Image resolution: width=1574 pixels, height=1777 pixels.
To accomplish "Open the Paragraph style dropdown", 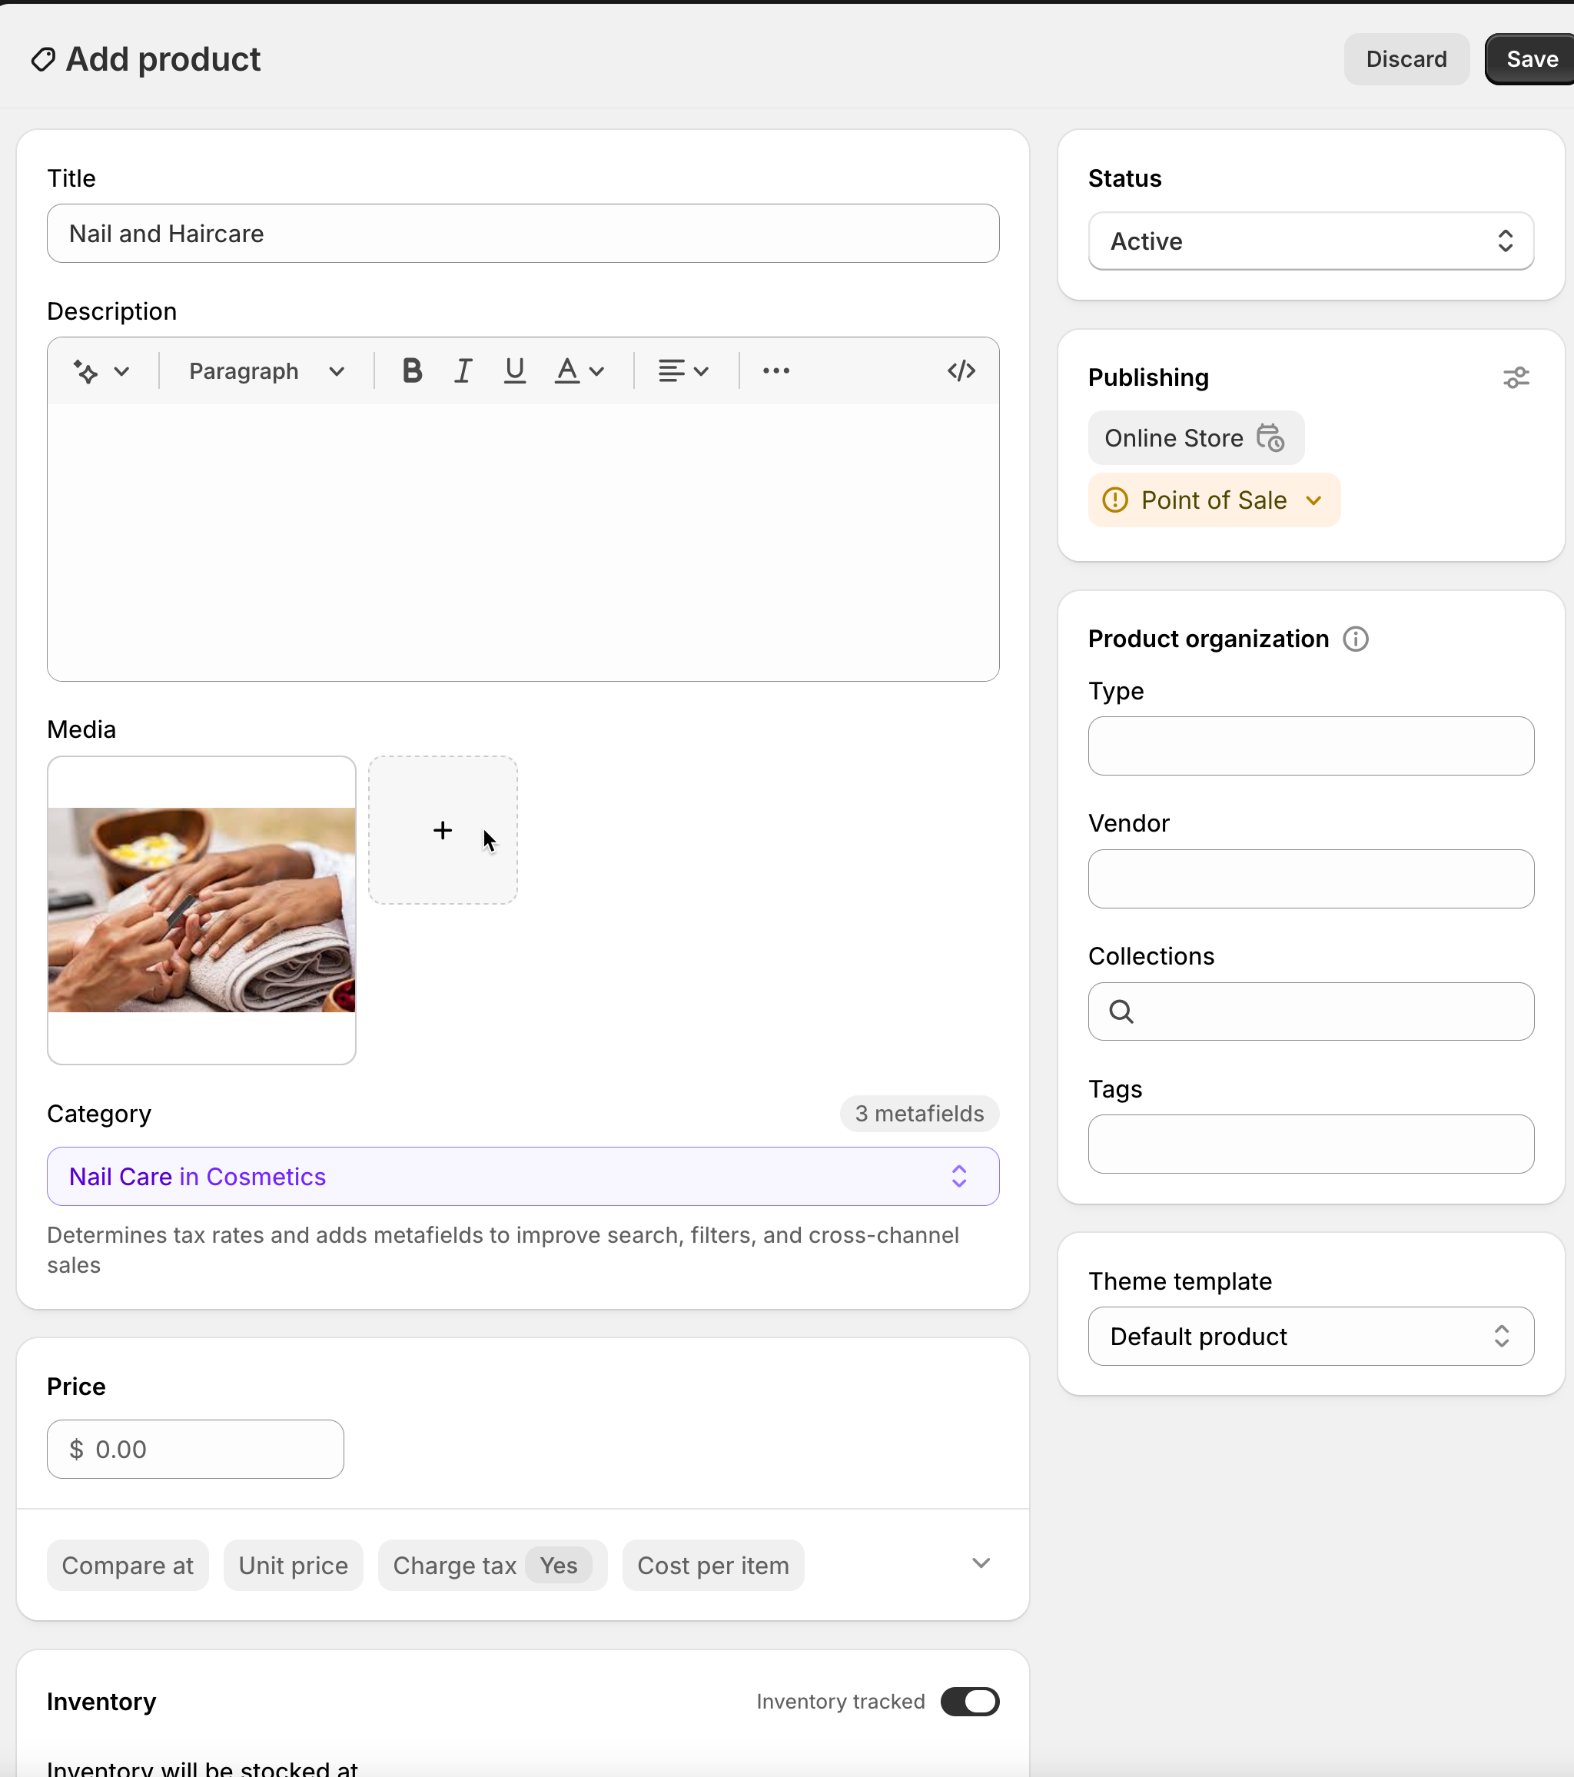I will [x=267, y=371].
